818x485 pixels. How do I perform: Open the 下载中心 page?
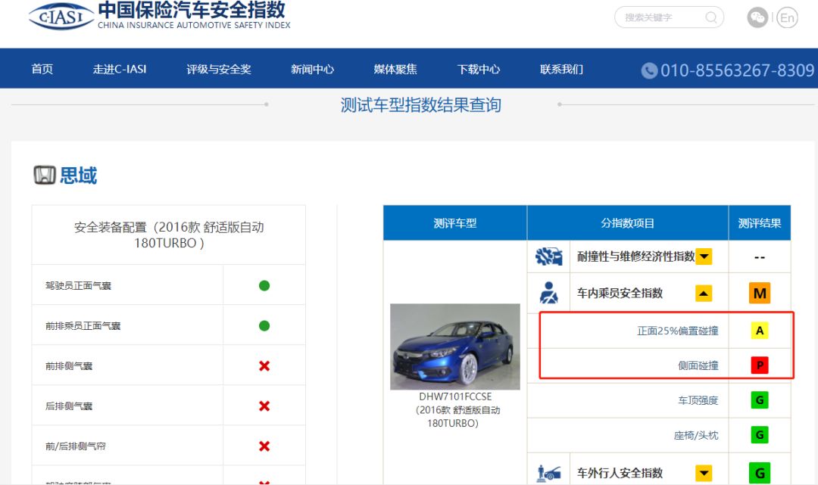(479, 69)
